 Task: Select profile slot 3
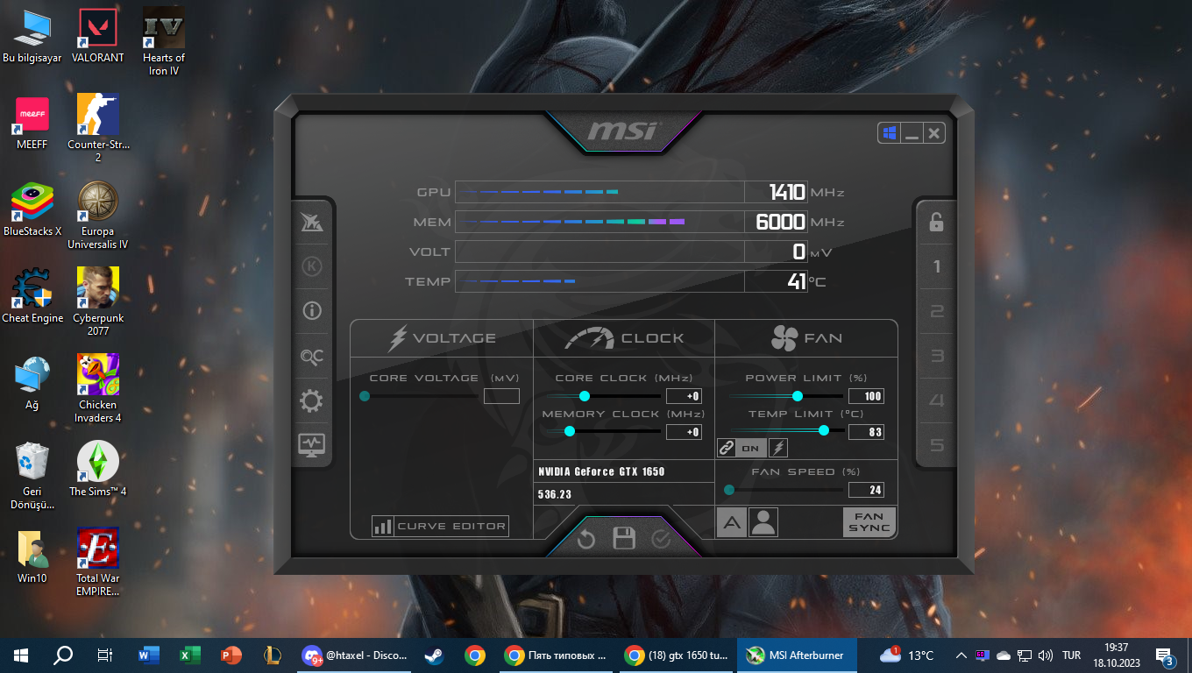coord(936,356)
